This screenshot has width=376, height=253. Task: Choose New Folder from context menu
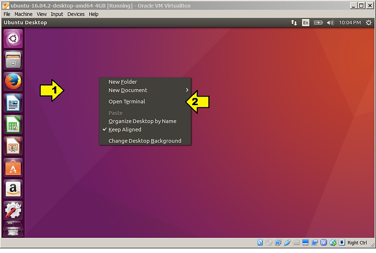(x=145, y=82)
